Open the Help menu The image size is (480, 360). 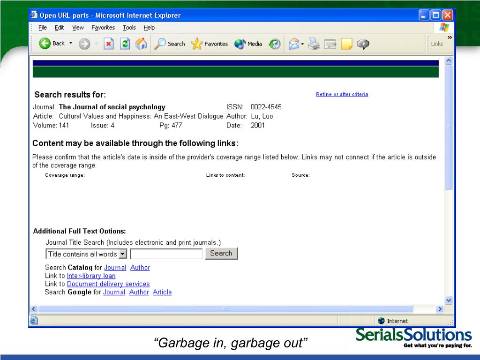149,28
